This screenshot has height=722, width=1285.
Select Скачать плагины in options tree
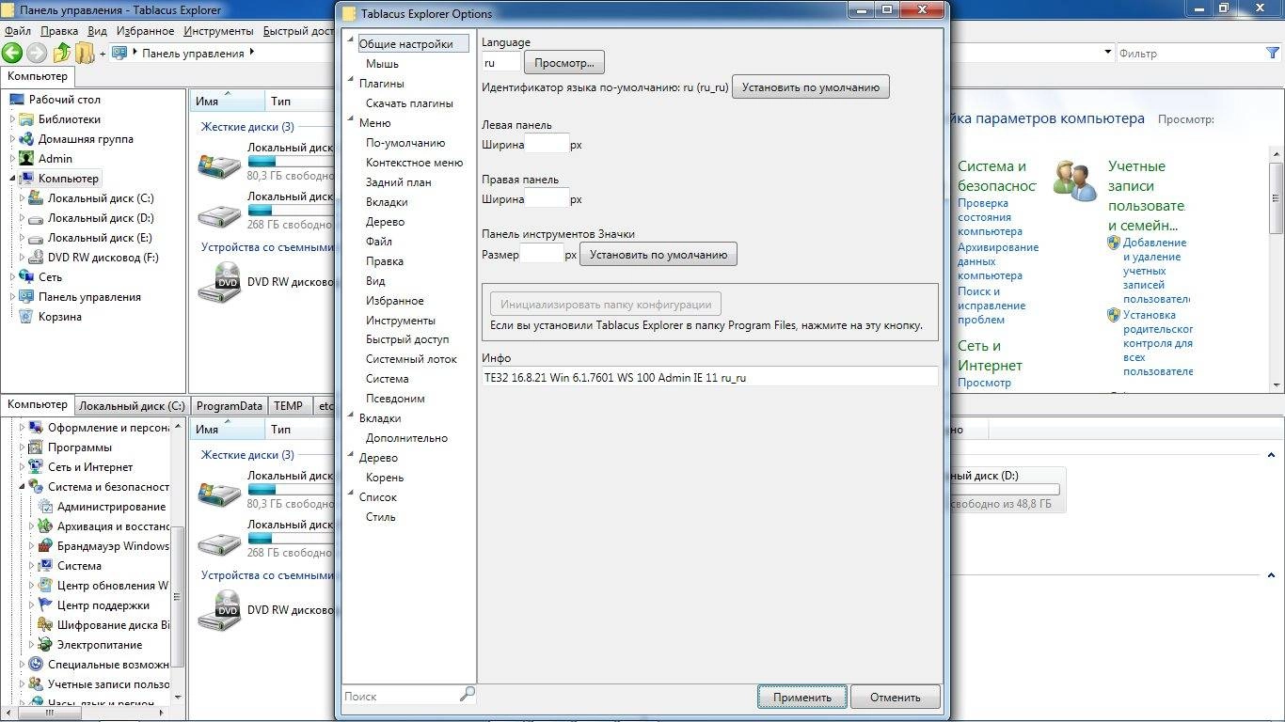pyautogui.click(x=409, y=103)
